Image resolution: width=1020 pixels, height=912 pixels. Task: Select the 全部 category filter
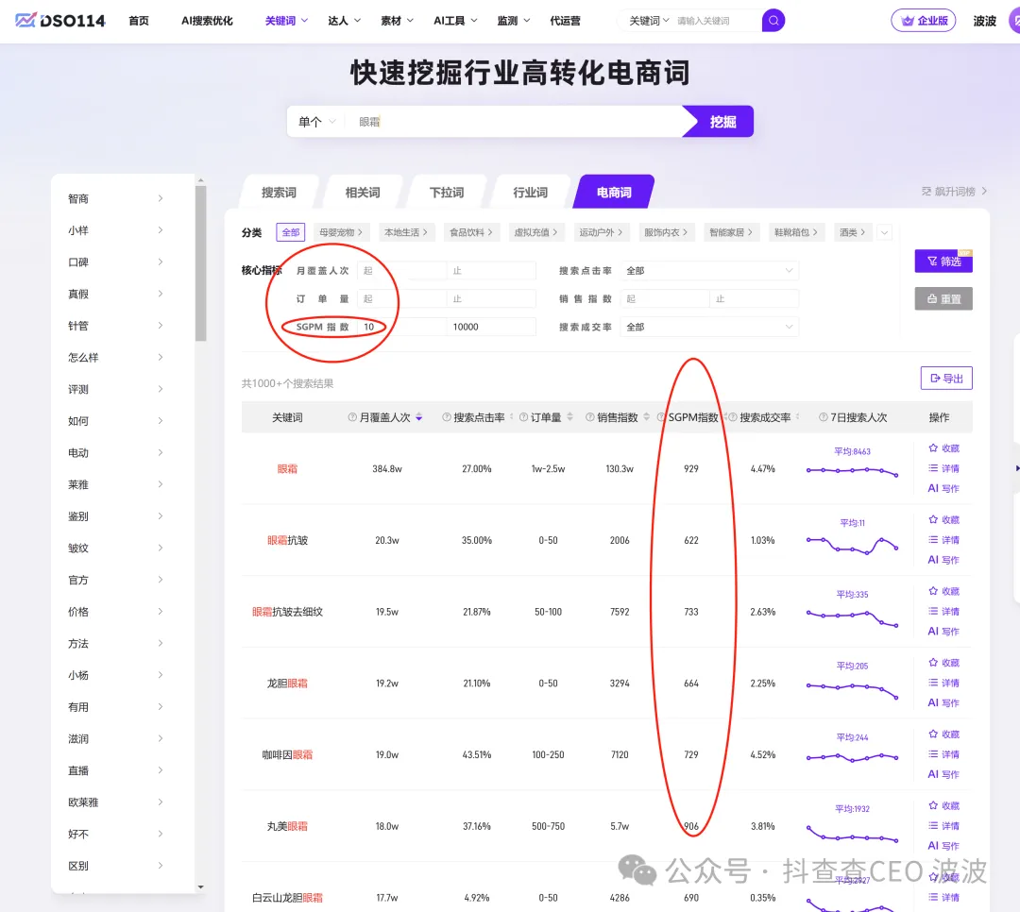pos(290,232)
